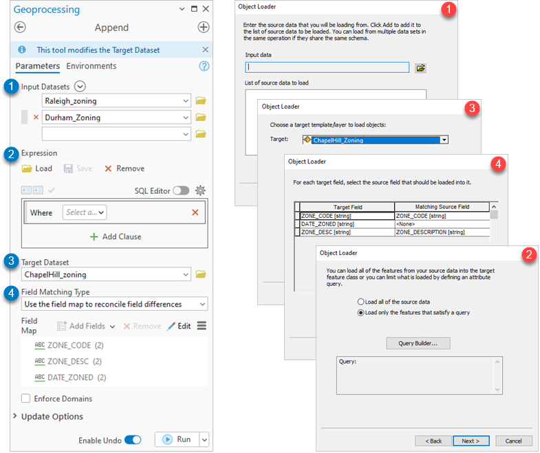Save the expression
The width and height of the screenshot is (540, 453).
[78, 168]
